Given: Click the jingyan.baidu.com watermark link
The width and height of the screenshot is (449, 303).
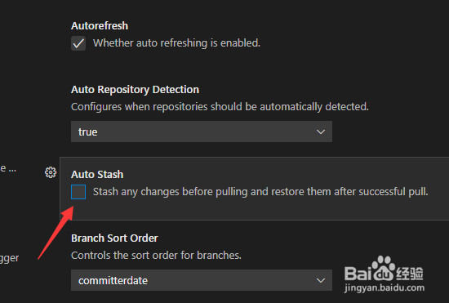Looking at the screenshot, I should point(385,287).
